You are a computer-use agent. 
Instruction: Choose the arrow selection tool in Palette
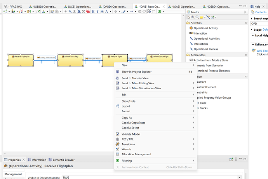pyautogui.click(x=189, y=17)
